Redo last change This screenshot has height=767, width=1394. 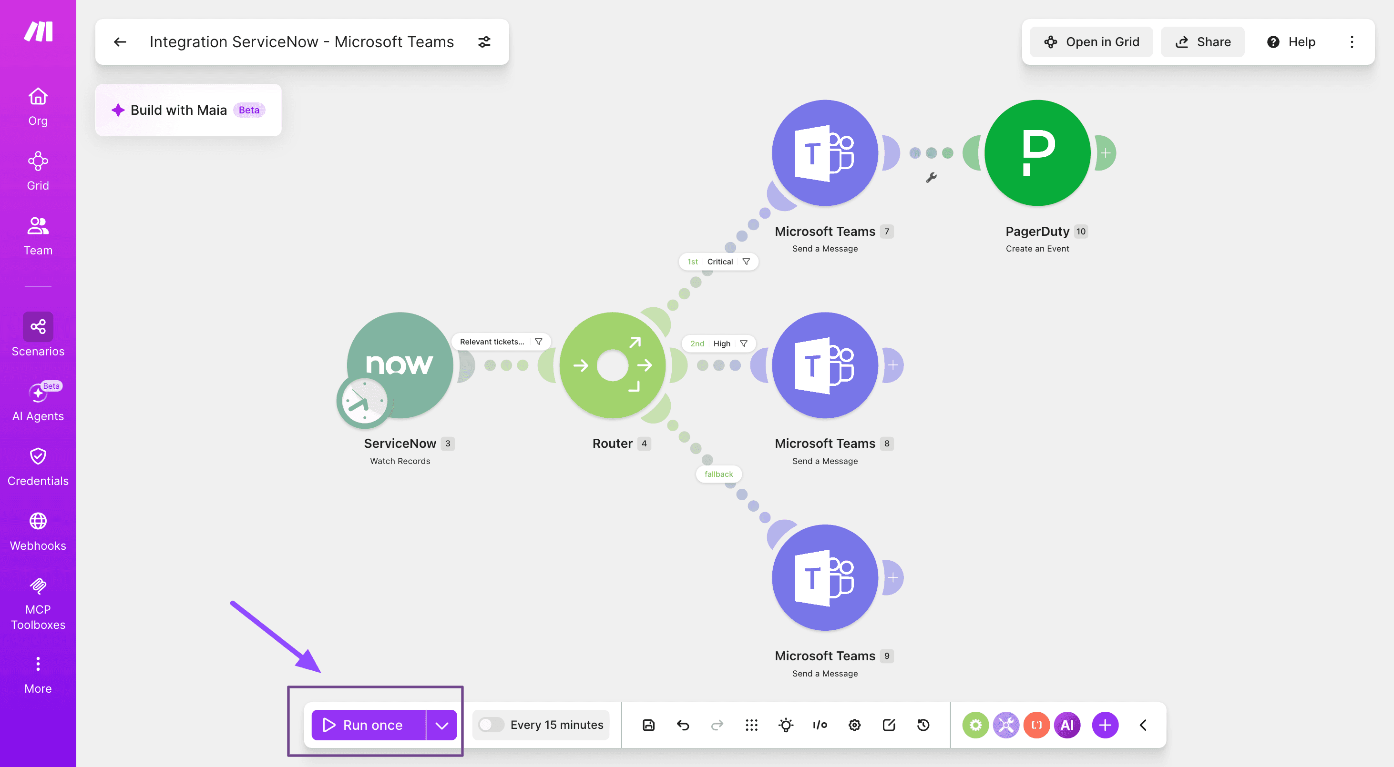(x=717, y=725)
